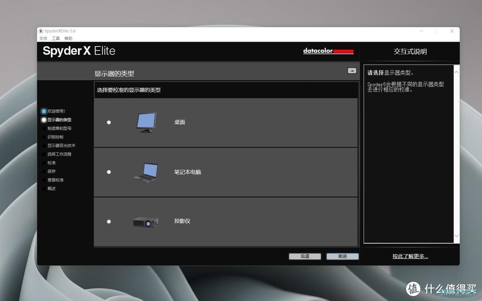
Task: Click the datacolor logo
Action: tap(328, 51)
